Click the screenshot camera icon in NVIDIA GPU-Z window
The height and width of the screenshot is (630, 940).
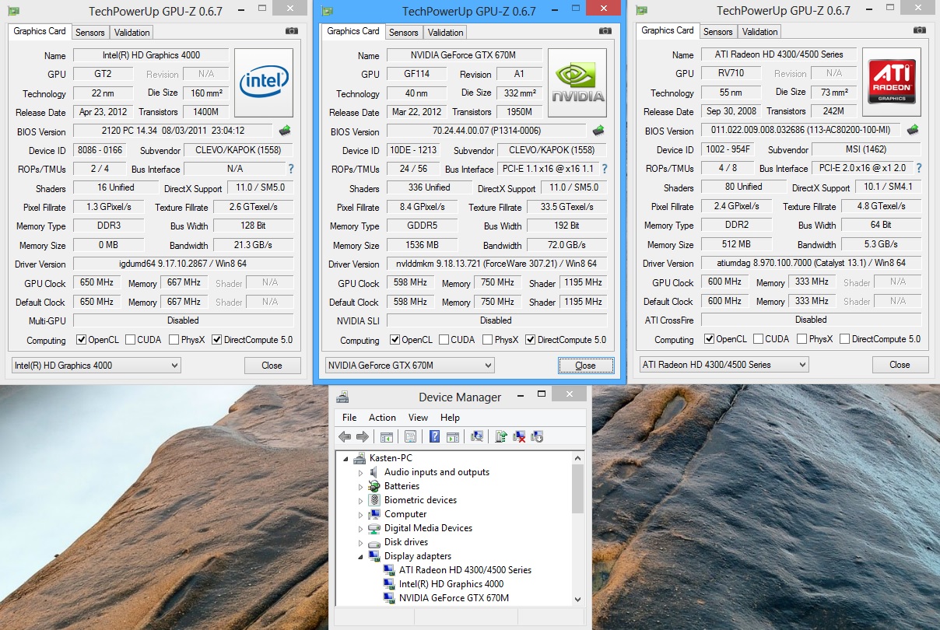(x=605, y=30)
